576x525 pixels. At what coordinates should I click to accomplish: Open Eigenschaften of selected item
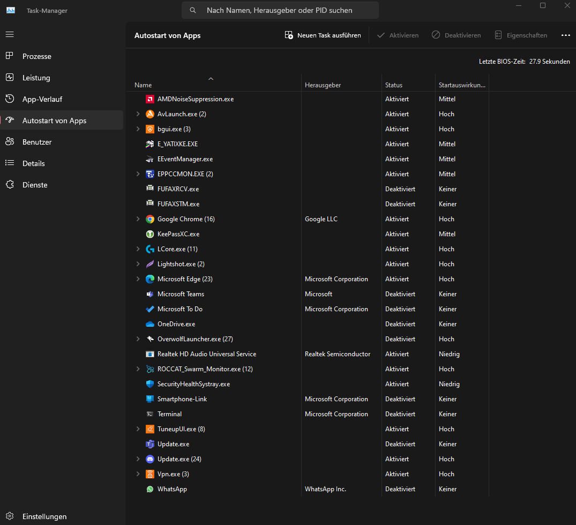(x=521, y=35)
